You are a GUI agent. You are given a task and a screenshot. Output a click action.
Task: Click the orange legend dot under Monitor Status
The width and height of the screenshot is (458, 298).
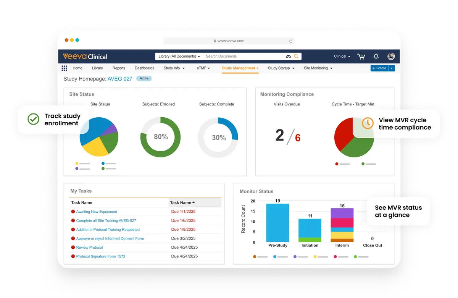[255, 257]
